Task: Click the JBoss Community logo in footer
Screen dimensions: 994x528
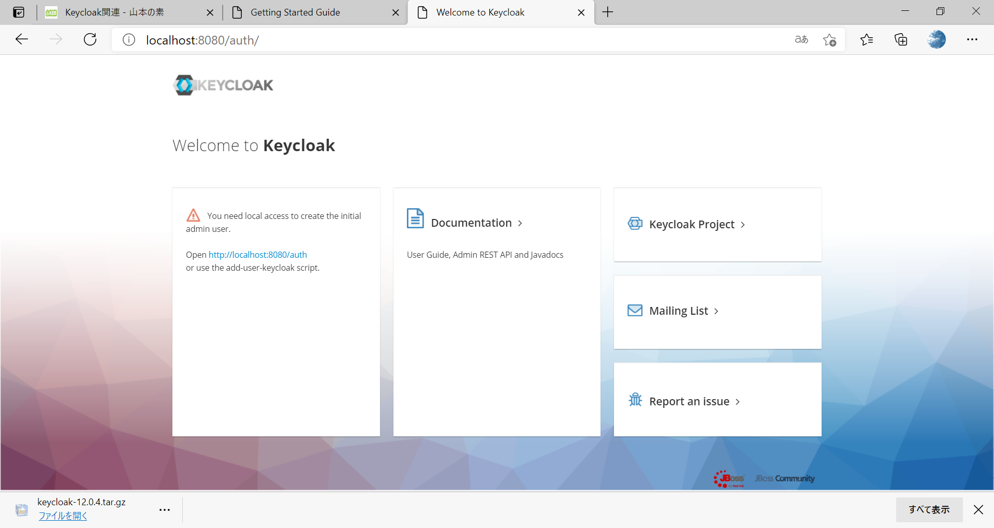Action: tap(785, 478)
